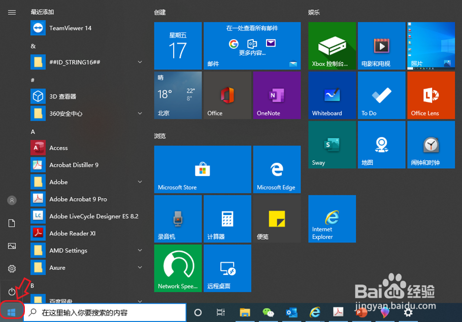Click the & section header in app list

coord(33,46)
